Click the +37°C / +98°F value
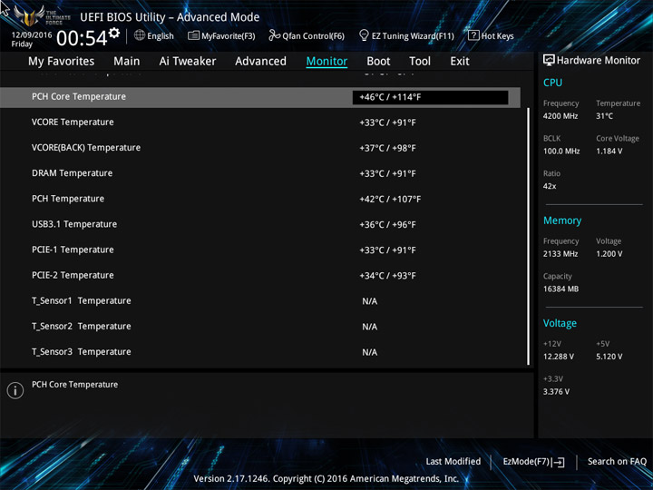Image resolution: width=653 pixels, height=490 pixels. tap(387, 148)
